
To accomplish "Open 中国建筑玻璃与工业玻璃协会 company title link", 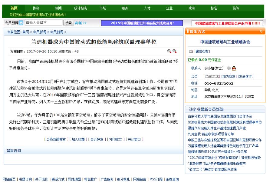I will point(225,42).
